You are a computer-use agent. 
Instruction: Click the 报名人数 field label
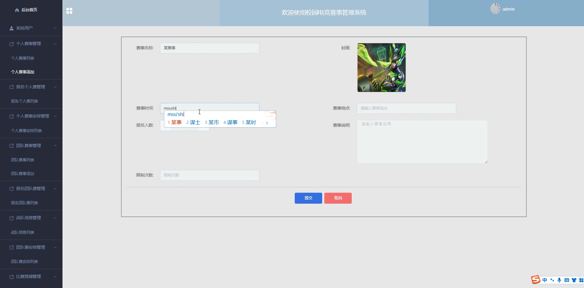tap(145, 125)
